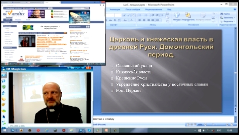Open the Вид ribbon tab
The image size is (239, 135).
click(169, 10)
